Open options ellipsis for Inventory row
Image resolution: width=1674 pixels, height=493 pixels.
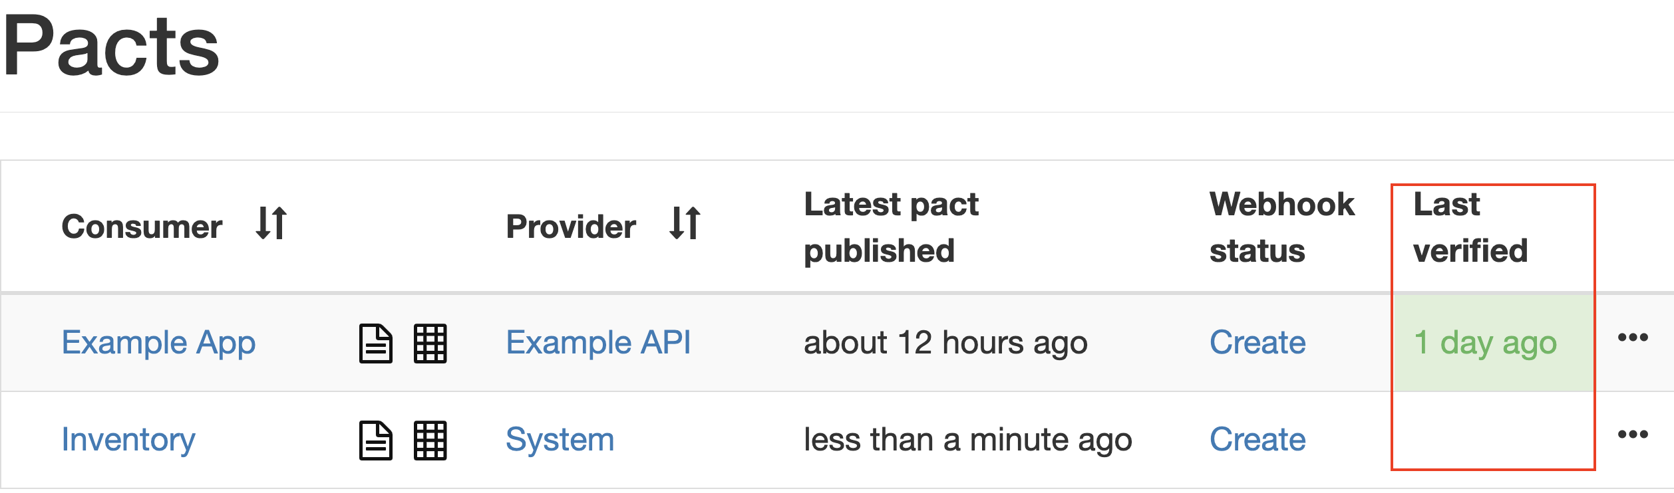[x=1633, y=435]
